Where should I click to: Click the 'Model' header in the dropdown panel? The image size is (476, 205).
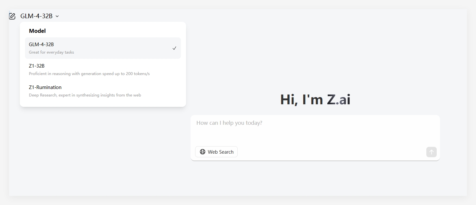pos(37,31)
